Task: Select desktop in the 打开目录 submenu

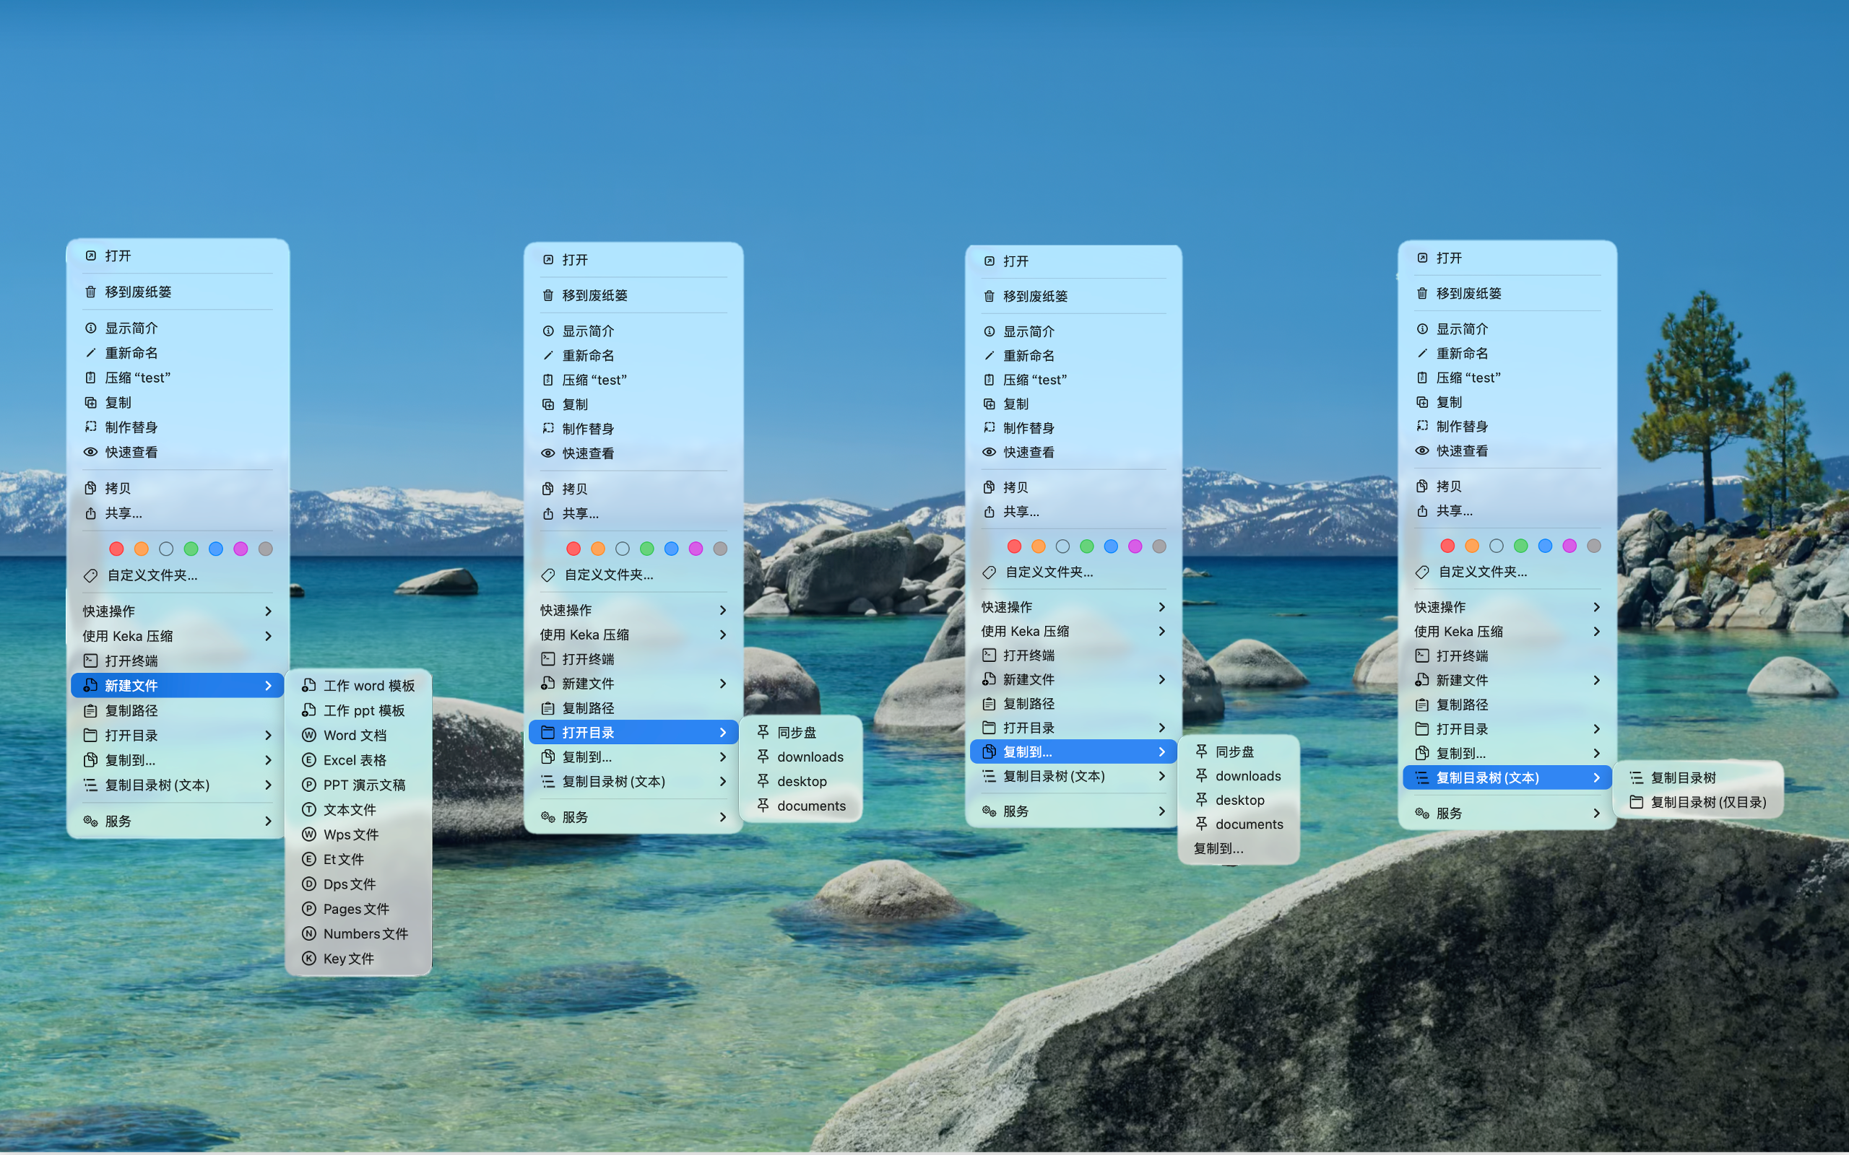Action: [x=802, y=780]
